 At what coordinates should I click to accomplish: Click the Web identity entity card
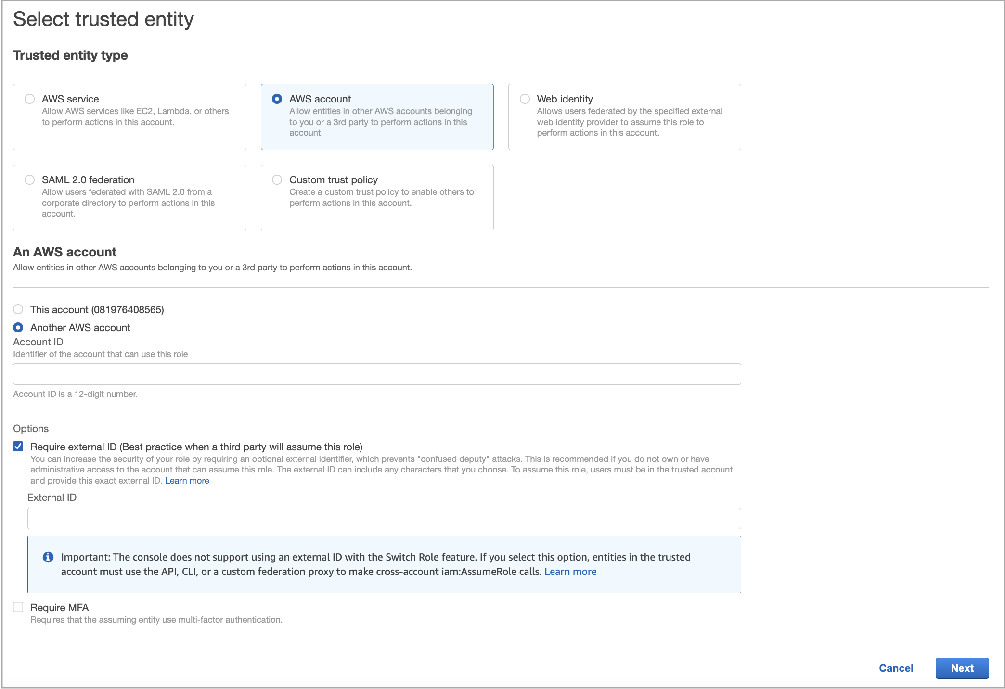(624, 116)
